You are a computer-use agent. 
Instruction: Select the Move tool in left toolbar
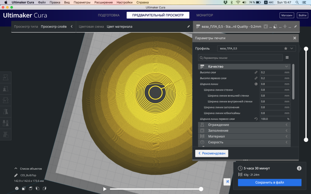pos(6,77)
